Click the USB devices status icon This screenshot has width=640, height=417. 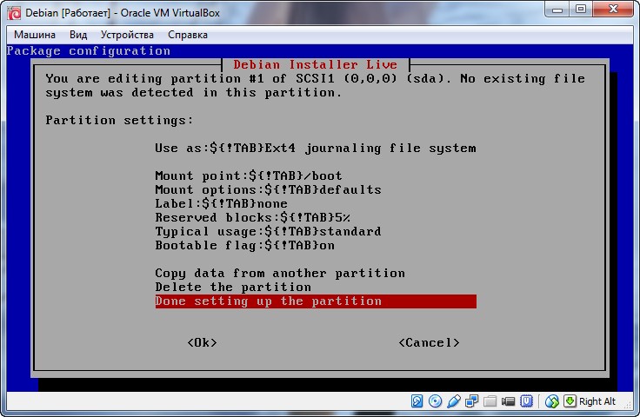453,401
